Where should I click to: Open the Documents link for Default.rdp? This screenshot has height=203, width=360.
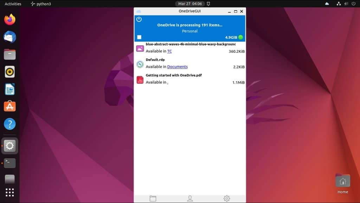click(177, 67)
